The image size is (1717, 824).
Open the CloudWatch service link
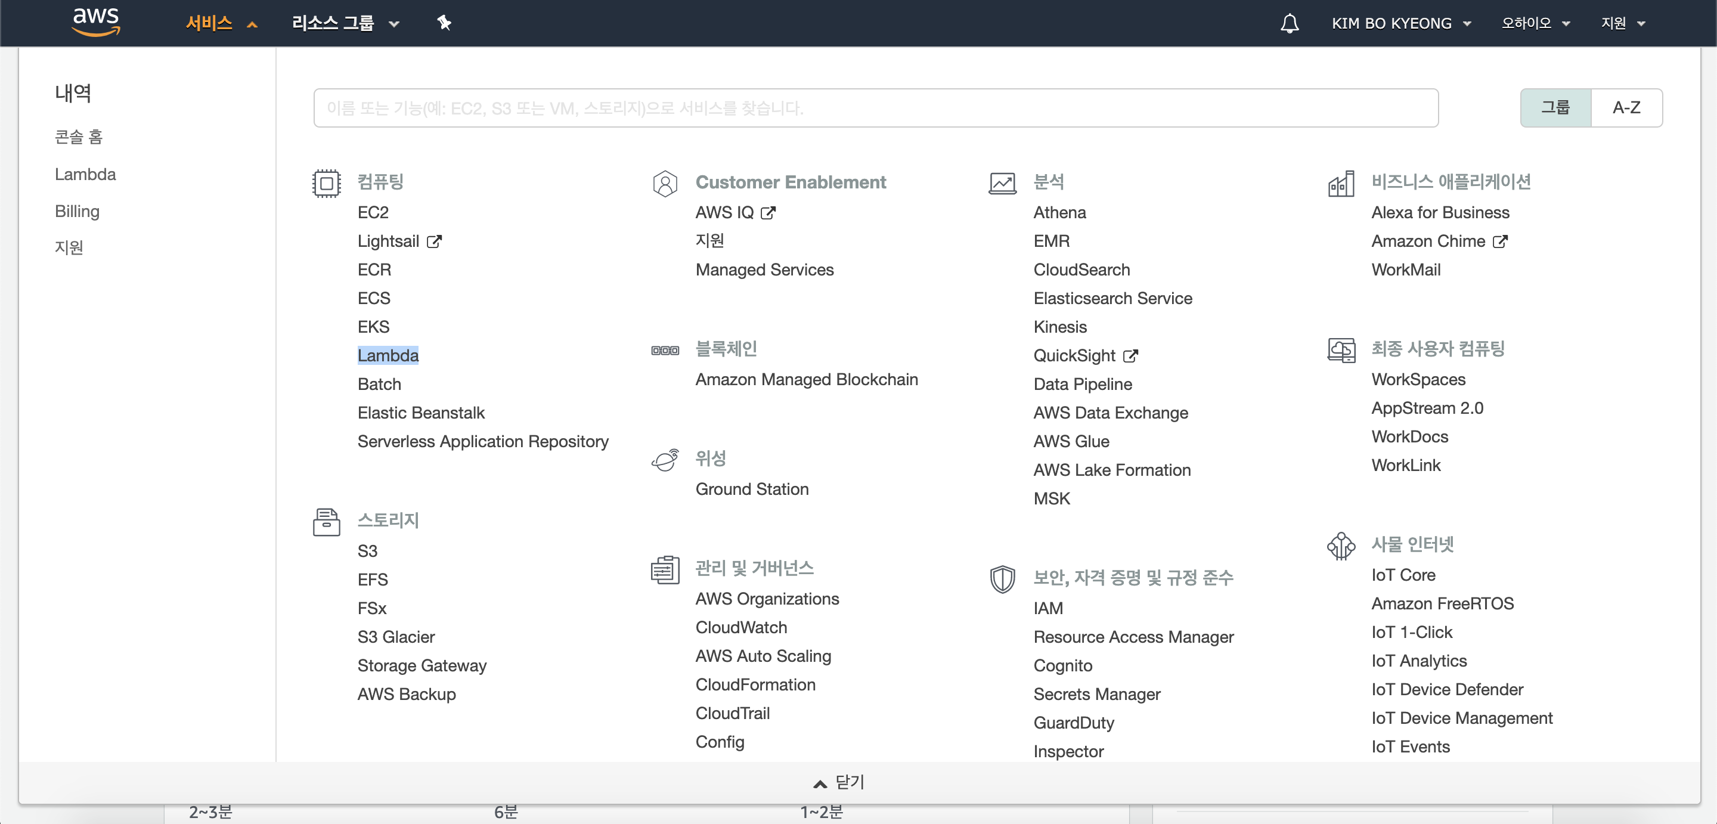pyautogui.click(x=741, y=628)
